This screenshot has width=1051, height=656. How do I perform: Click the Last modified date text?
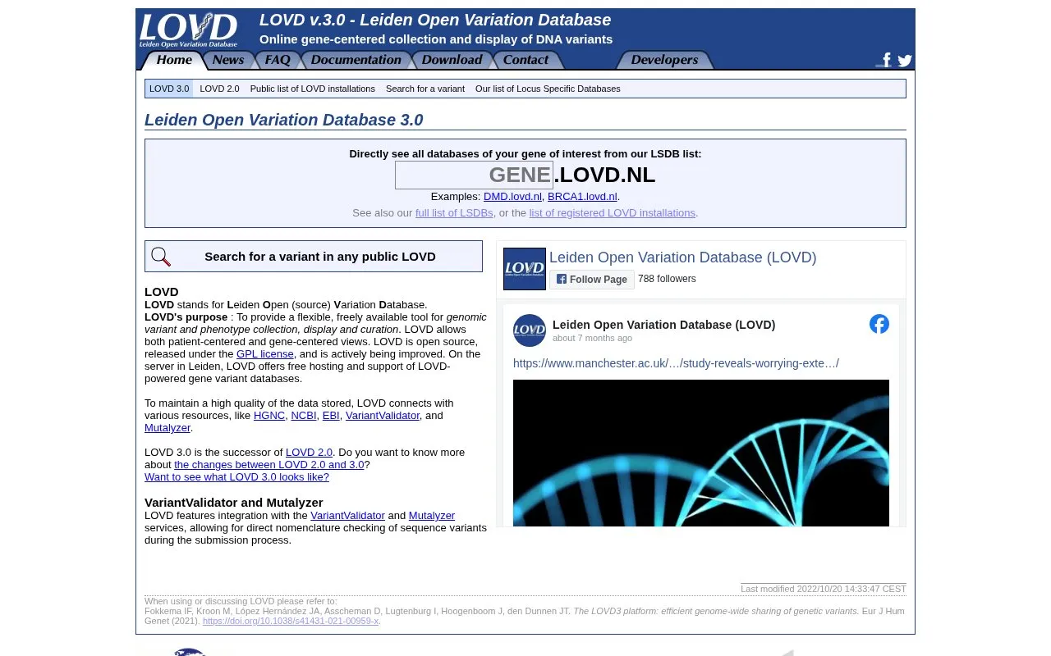[x=824, y=589]
